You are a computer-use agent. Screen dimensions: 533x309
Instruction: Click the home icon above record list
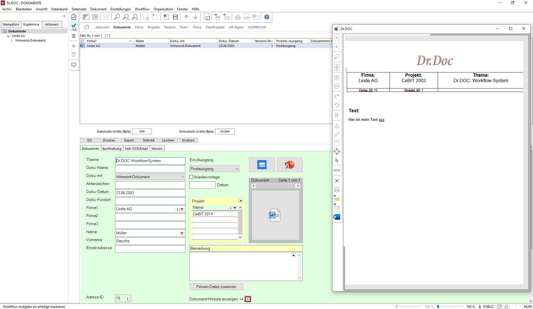pyautogui.click(x=86, y=27)
